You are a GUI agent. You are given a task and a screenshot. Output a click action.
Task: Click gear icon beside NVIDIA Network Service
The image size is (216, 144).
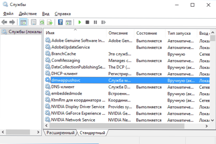[48, 120]
